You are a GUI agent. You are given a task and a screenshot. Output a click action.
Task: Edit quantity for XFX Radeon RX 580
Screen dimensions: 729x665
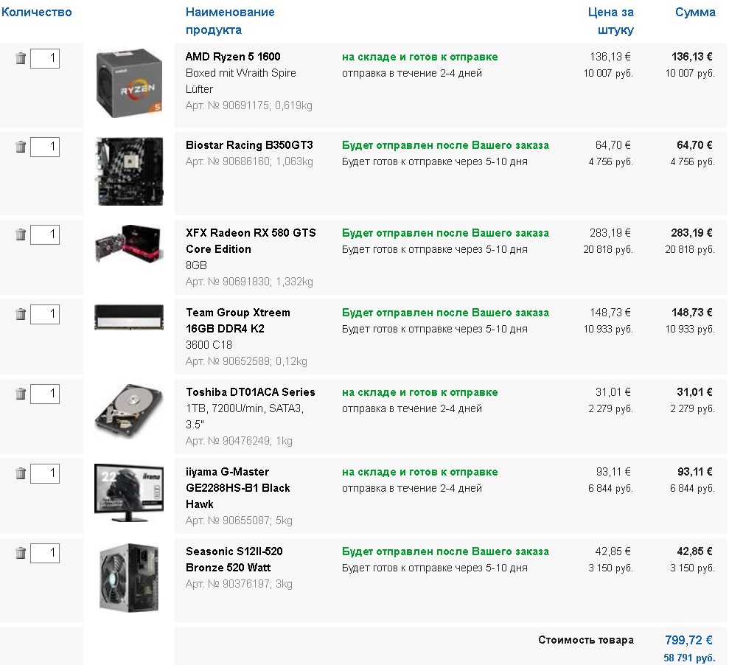click(45, 234)
